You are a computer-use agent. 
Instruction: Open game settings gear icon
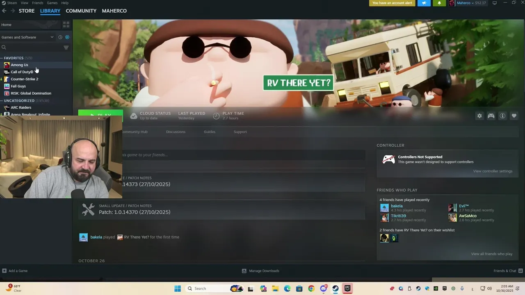pos(479,116)
